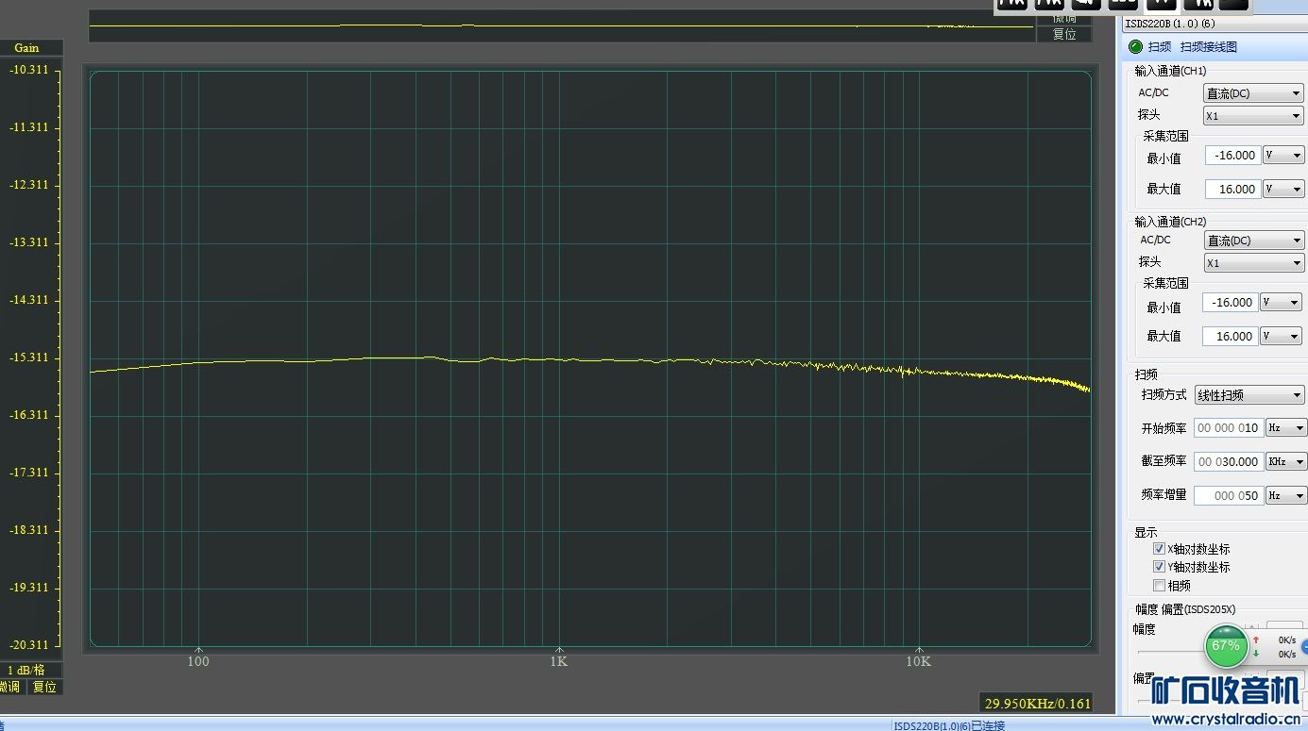Click the top overview 复位 reset button
Image resolution: width=1308 pixels, height=731 pixels.
[1064, 34]
